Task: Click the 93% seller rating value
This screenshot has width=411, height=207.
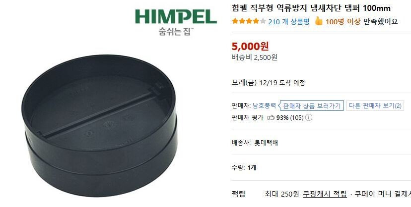Action: tap(282, 118)
